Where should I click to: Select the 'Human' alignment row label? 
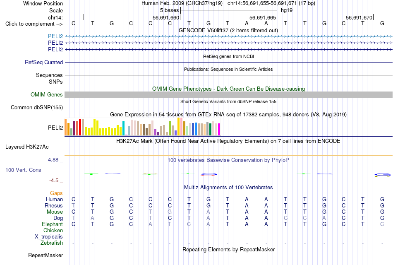(x=54, y=200)
